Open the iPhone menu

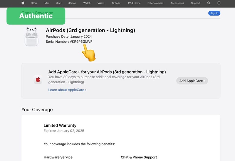72,3
